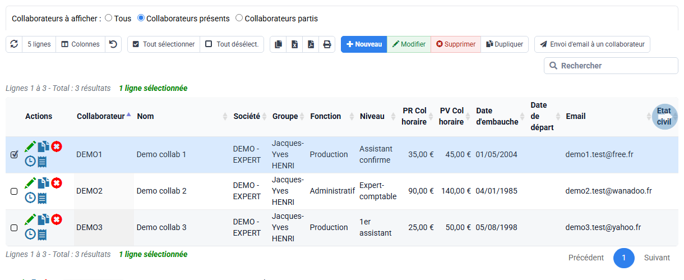Click the refresh table icon
The width and height of the screenshot is (684, 280).
14,44
